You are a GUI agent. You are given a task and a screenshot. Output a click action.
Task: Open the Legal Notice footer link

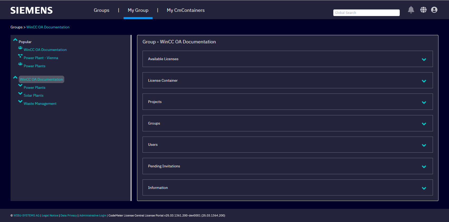(x=50, y=215)
